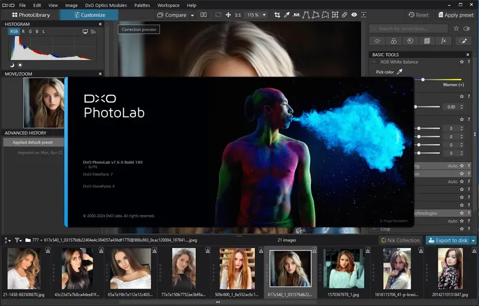Toggle the Crop tool switch
The height and width of the screenshot is (306, 479).
coord(375,229)
